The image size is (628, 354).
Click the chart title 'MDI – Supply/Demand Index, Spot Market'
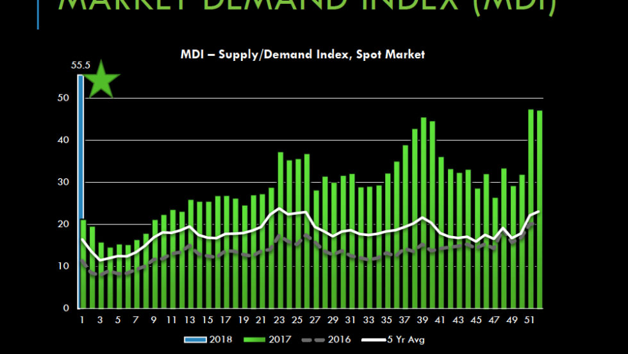(302, 55)
